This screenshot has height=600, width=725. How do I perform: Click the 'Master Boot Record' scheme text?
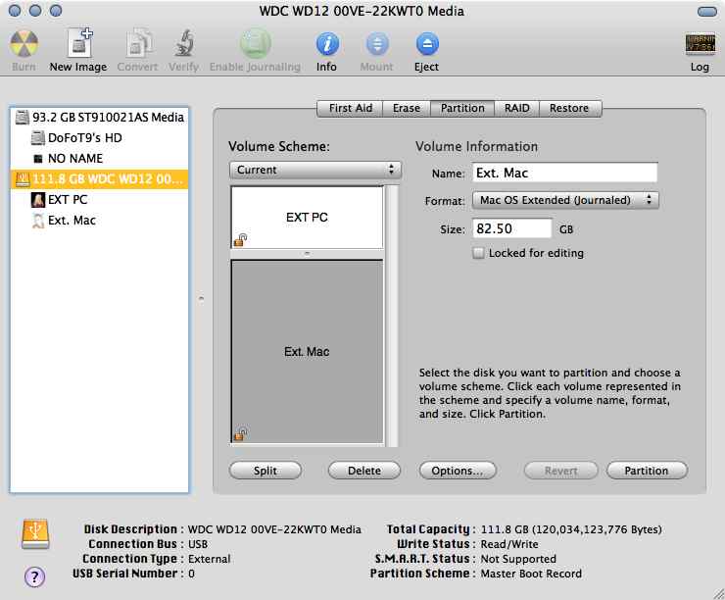pyautogui.click(x=531, y=574)
